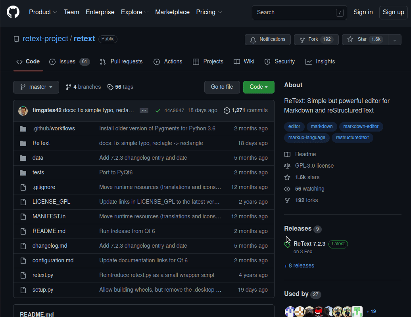This screenshot has height=317, width=411.
Task: Click the Sign up button
Action: coord(393,12)
